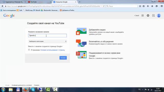Click the Firefox search box (Поиск)
Screen dimensions: 164x92
[122, 6]
